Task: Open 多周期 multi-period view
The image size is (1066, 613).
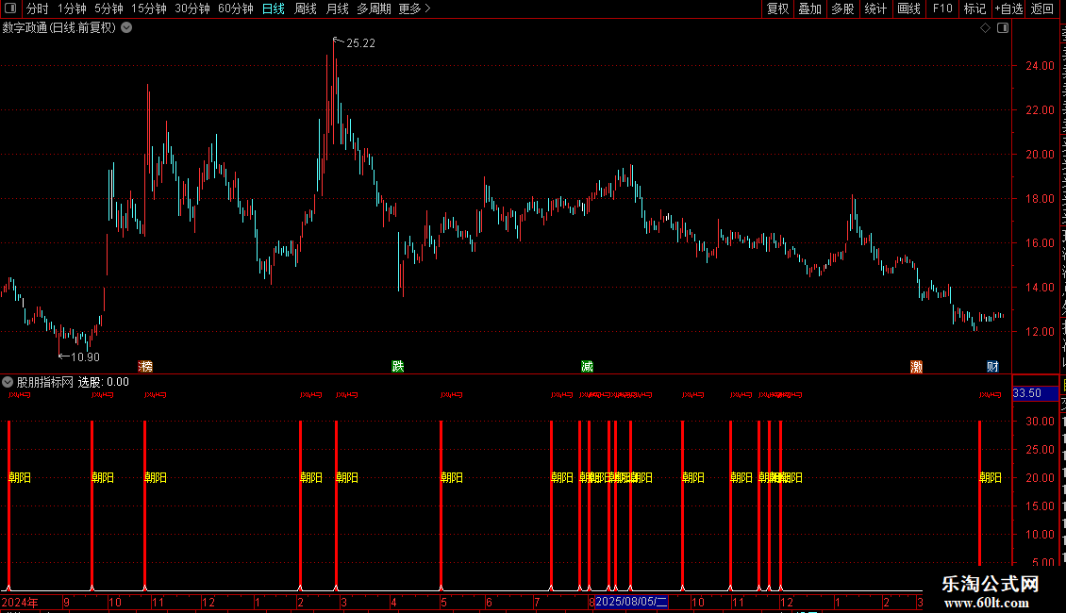Action: (374, 8)
